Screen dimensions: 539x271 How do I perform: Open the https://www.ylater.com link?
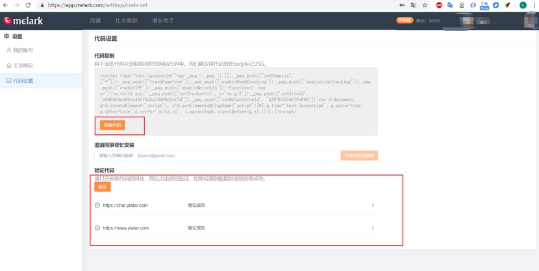[126, 228]
